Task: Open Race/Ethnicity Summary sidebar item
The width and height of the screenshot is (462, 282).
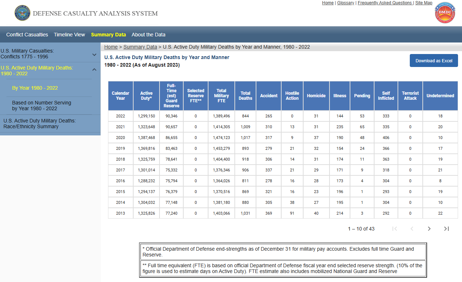Action: [40, 124]
